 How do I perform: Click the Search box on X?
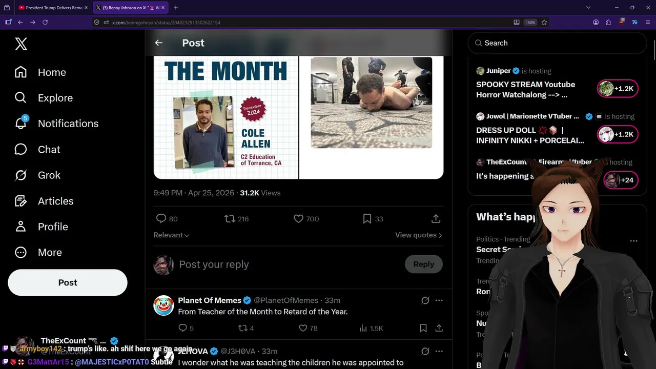[x=557, y=43]
